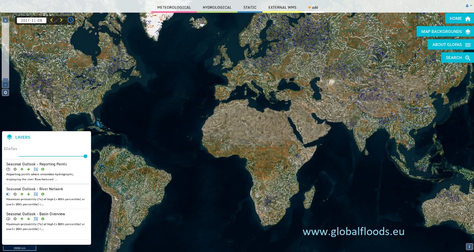Viewport: 474px width, 252px height.
Task: Remove the Reporting Points layer with X icon
Action: 15,169
